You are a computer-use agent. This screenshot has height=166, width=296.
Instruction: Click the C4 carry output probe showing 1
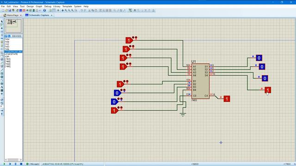point(227,99)
